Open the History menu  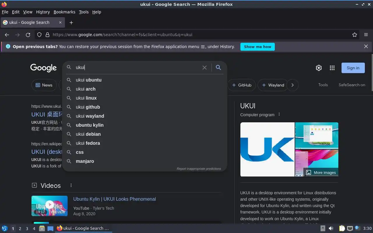[x=43, y=12]
